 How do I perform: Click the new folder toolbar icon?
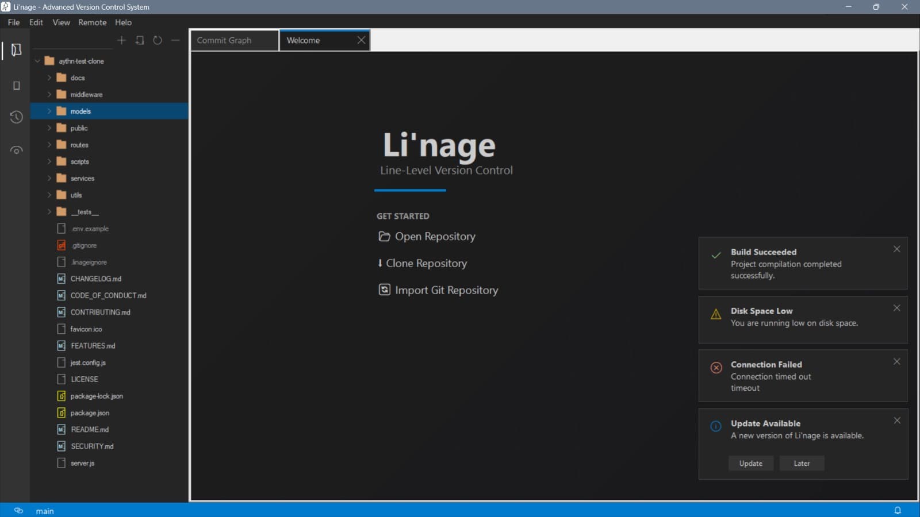[x=140, y=40]
